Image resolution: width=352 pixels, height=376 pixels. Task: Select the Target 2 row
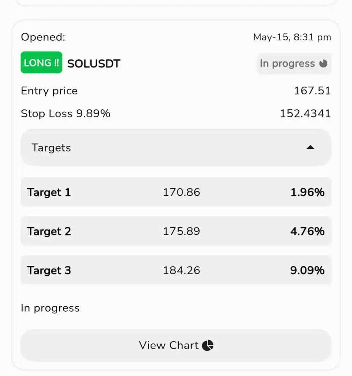(x=176, y=231)
